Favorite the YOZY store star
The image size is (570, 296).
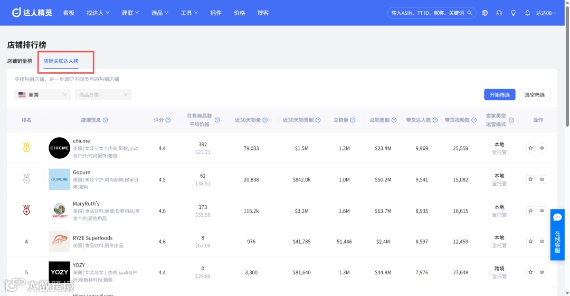[530, 272]
